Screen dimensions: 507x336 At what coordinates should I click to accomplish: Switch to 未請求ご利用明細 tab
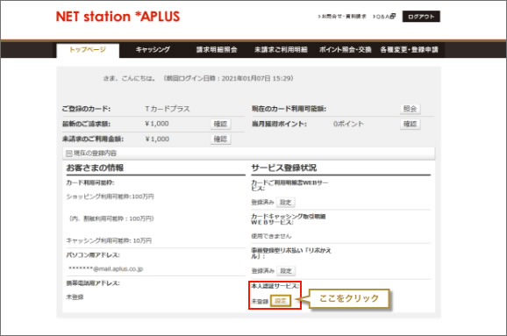[281, 50]
